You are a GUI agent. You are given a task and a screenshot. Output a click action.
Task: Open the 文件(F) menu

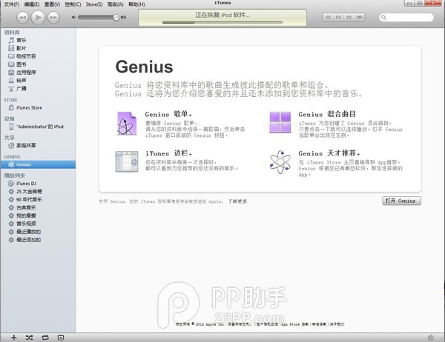11,4
